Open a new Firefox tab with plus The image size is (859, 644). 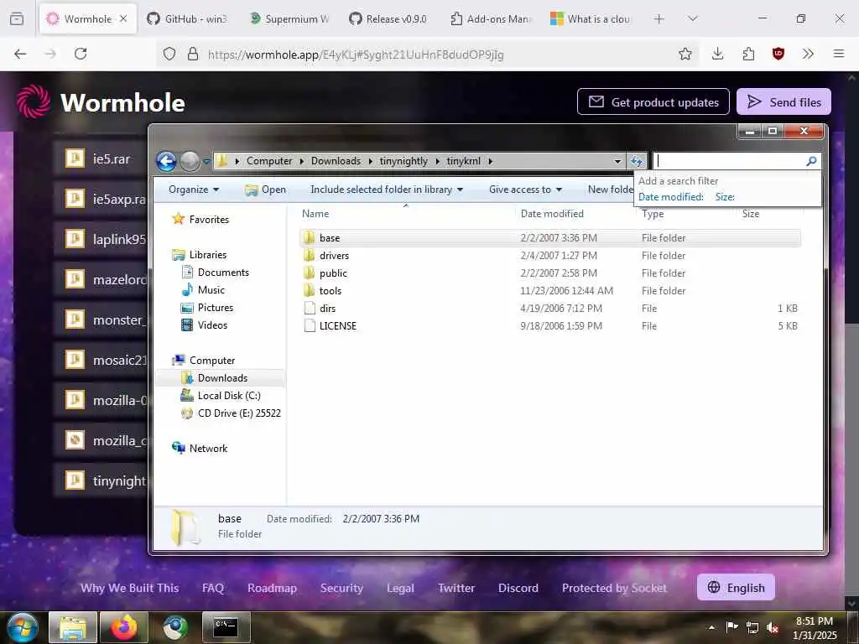coord(659,18)
